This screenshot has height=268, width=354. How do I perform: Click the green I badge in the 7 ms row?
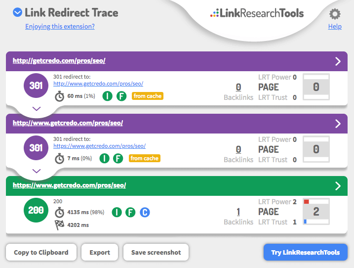[x=105, y=158]
